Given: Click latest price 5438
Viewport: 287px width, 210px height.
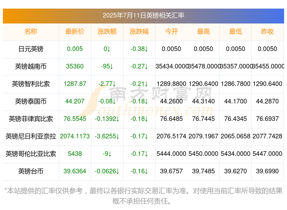Looking at the screenshot, I should coord(75,154).
